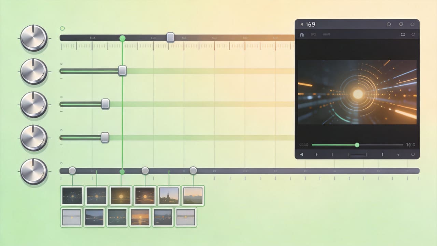Click the metal knob beside the second track
The height and width of the screenshot is (246, 437).
point(34,71)
